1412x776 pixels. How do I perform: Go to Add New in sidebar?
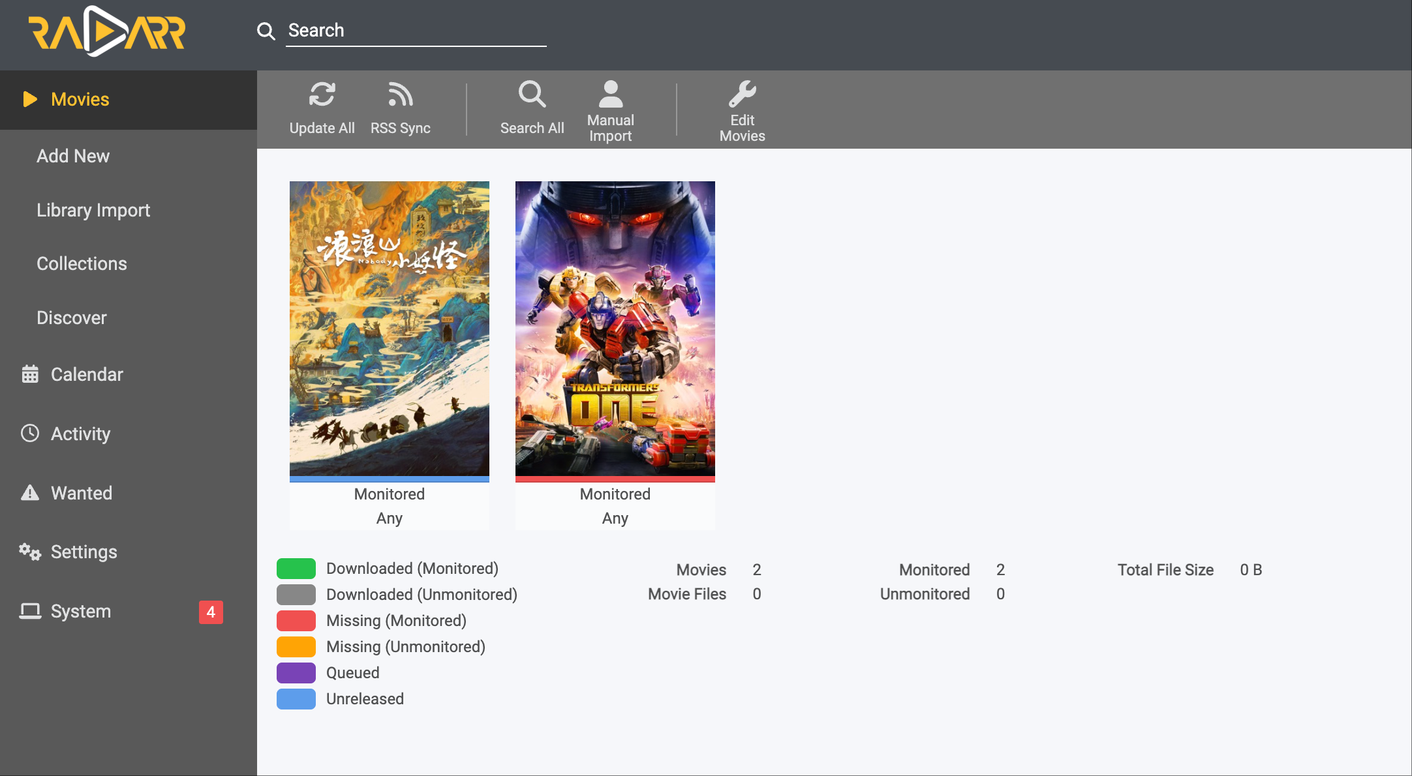point(73,156)
